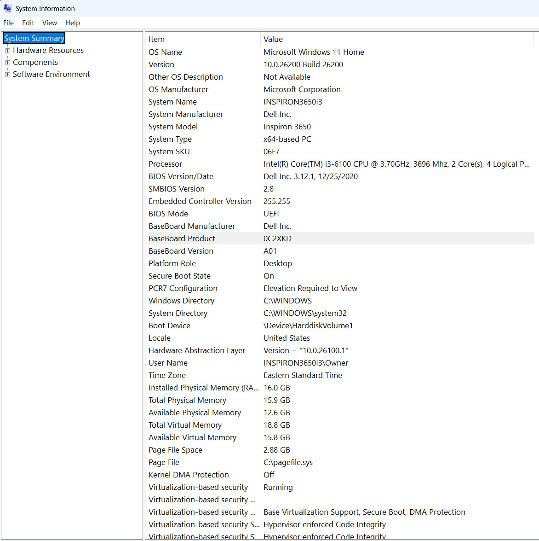Select the Hardware Resources tree item
The height and width of the screenshot is (541, 539).
point(48,50)
